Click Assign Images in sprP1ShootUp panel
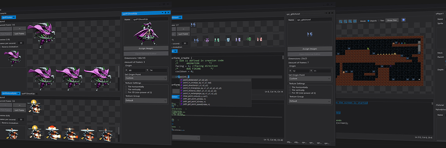This screenshot has height=148, width=446. point(146,48)
